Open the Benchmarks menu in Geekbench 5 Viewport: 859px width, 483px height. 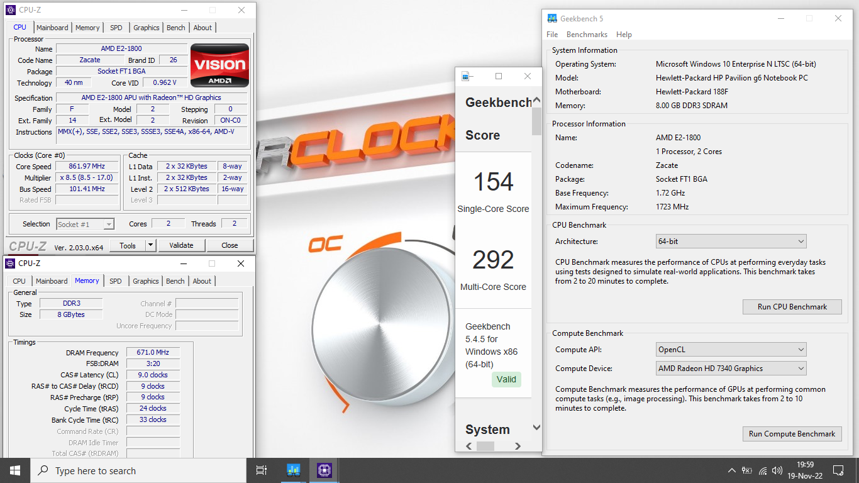[587, 35]
